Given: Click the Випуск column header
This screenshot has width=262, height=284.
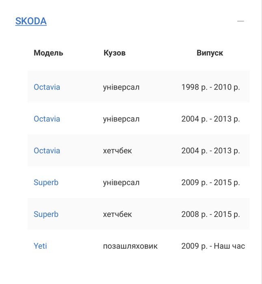Looking at the screenshot, I should 210,53.
